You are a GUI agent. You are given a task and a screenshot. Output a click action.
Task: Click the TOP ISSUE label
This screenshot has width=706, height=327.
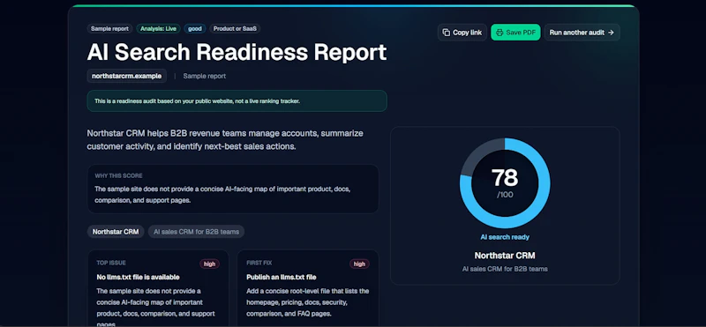(x=111, y=263)
